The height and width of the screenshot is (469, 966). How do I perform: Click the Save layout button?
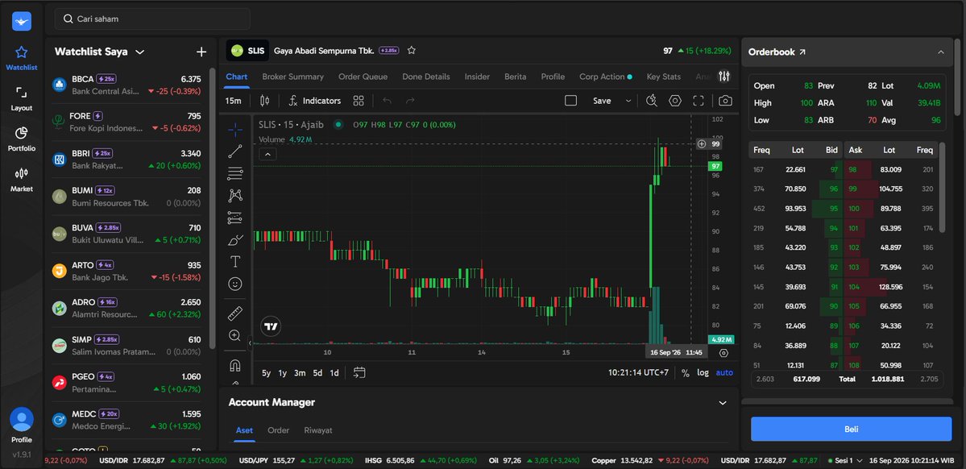[x=602, y=101]
